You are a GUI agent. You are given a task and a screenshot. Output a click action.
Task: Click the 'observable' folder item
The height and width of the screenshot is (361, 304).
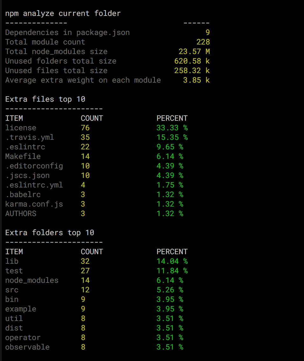pyautogui.click(x=27, y=347)
